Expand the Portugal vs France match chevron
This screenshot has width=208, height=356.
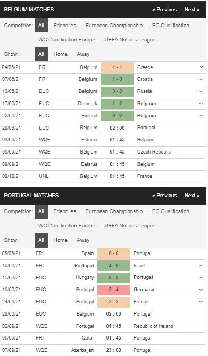(x=201, y=302)
